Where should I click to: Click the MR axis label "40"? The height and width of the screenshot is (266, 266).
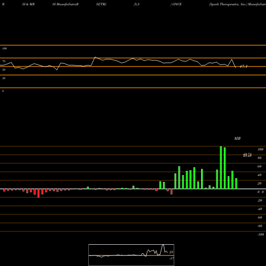point(260,175)
